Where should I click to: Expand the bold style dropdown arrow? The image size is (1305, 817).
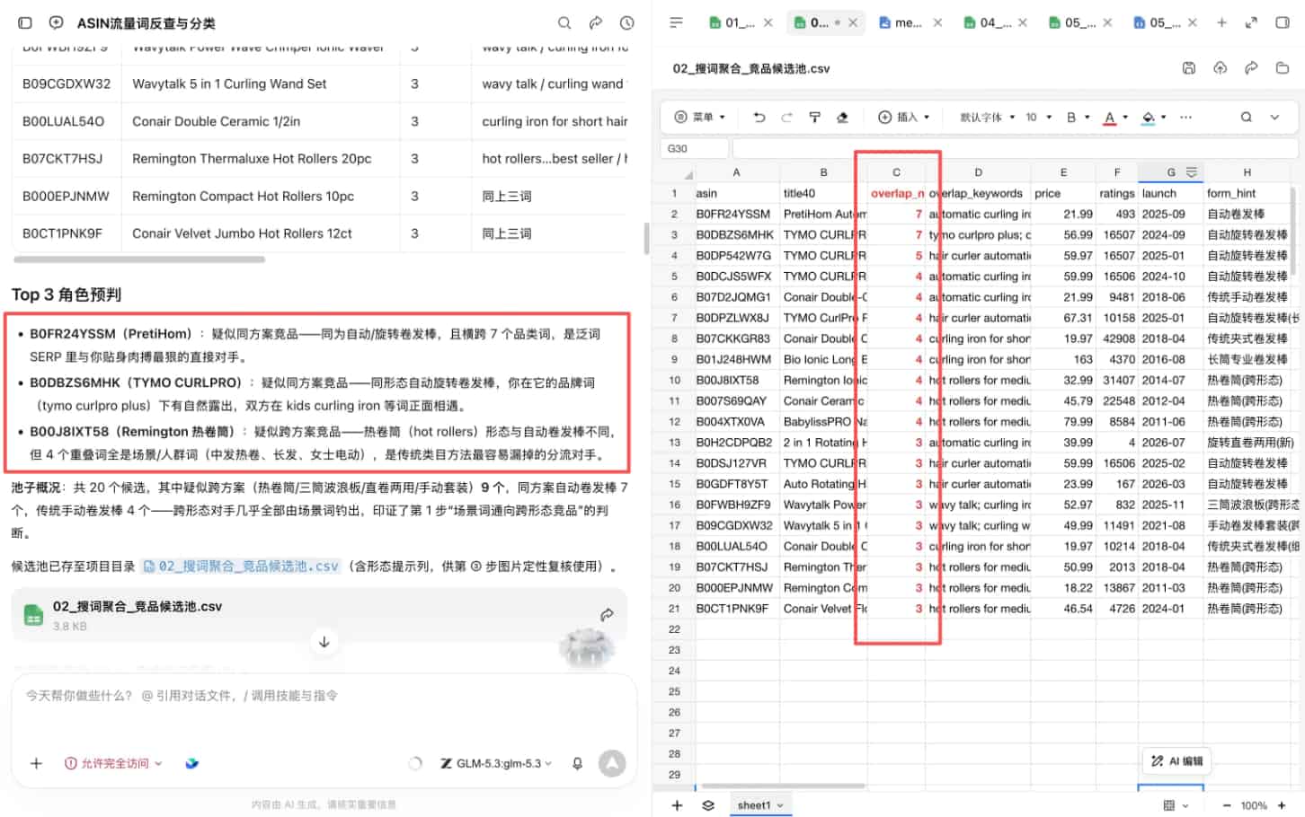(1087, 117)
